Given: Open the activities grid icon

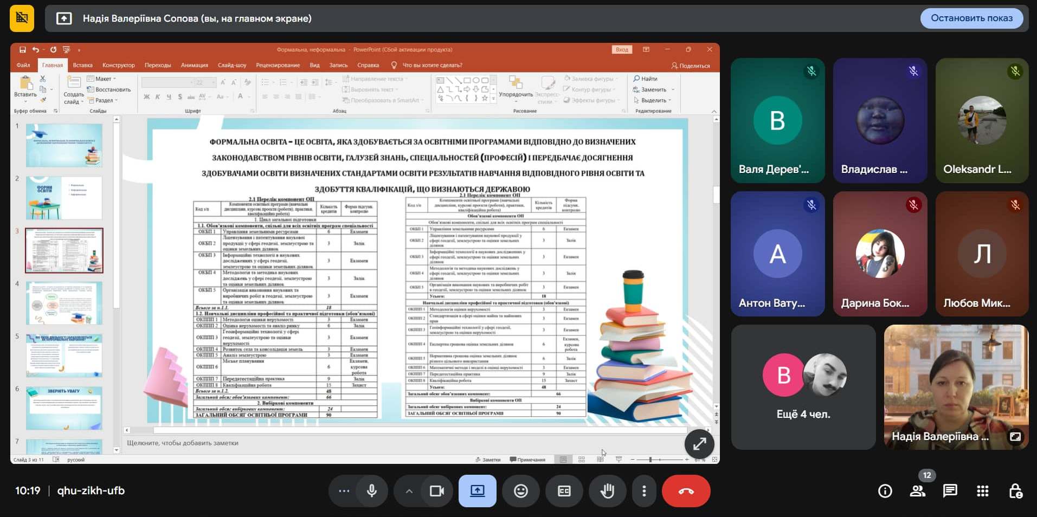Looking at the screenshot, I should 982,491.
